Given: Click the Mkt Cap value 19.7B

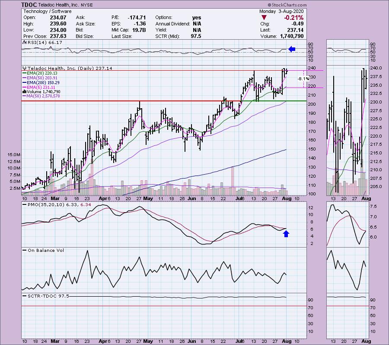Looking at the screenshot, I should click(139, 30).
